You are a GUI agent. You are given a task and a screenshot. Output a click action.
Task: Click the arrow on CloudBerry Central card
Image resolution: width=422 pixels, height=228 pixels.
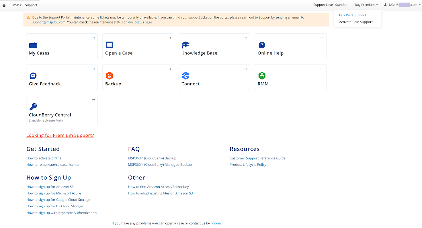pyautogui.click(x=93, y=100)
